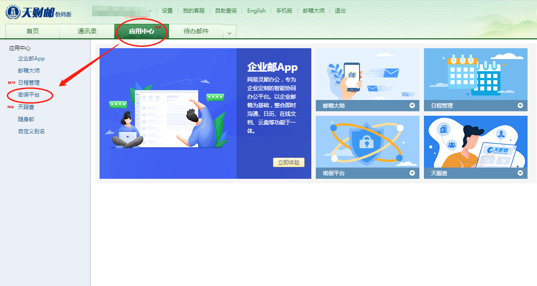Switch to the 首页 tab
The height and width of the screenshot is (286, 537).
pos(32,32)
